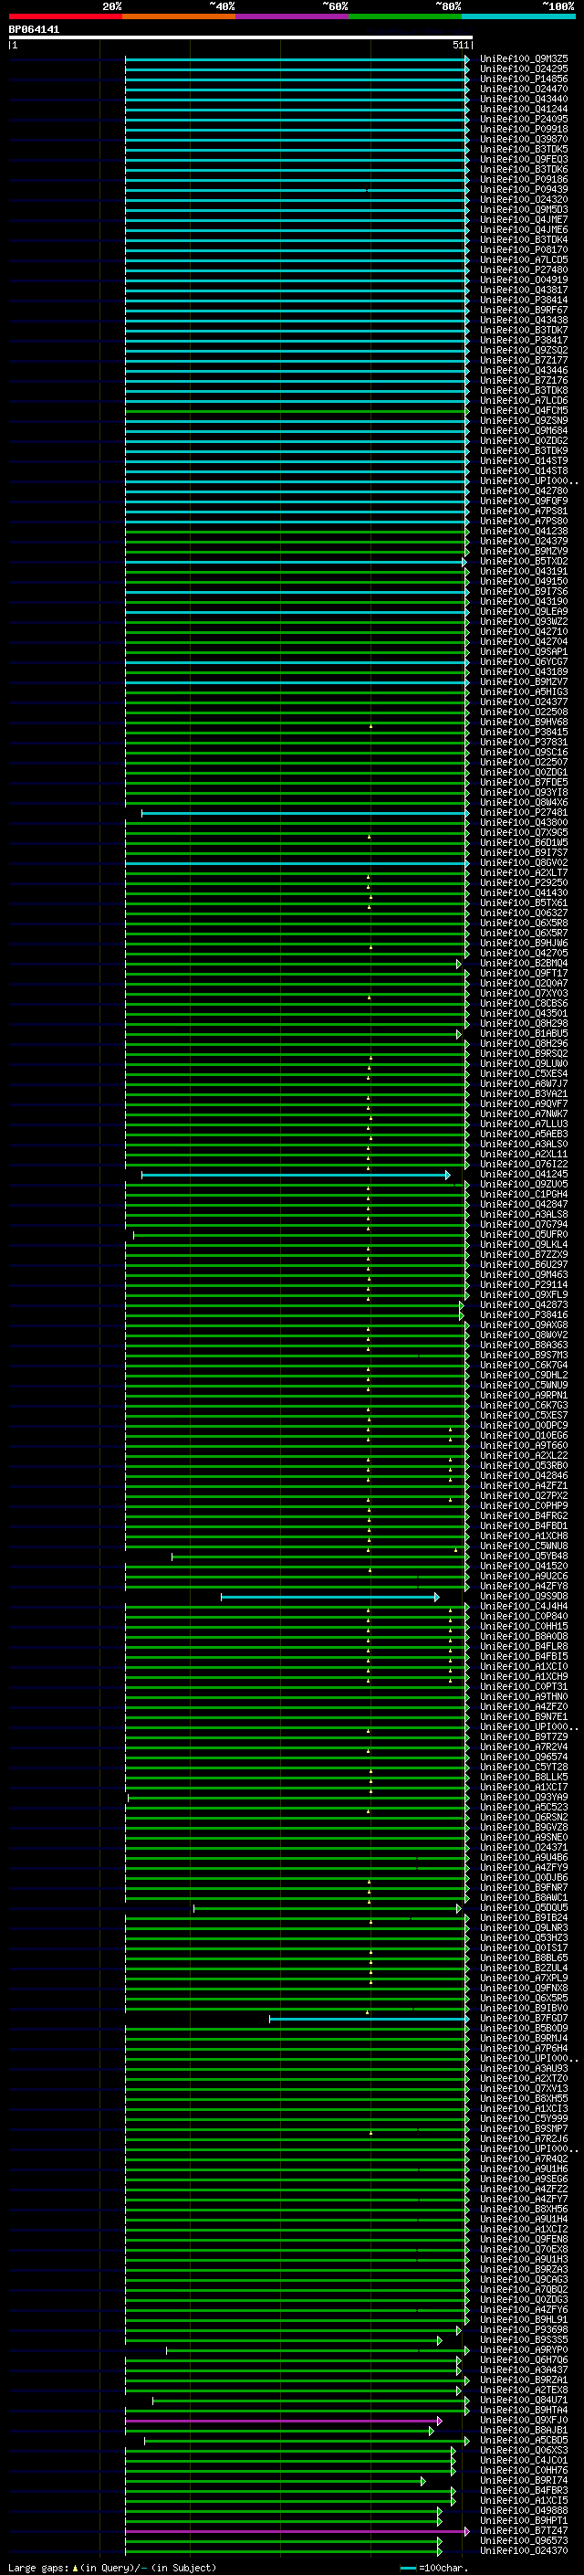Screen dimensions: 584x2575
Task: Select the last label UniRef100_O24370
Action: (524, 2551)
